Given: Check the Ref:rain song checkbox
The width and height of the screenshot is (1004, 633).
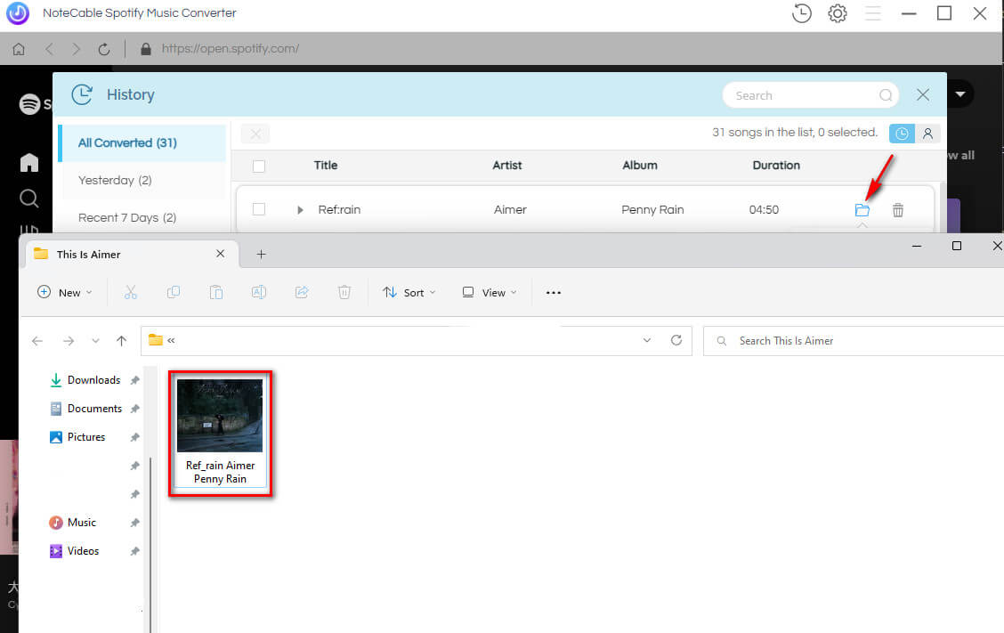Looking at the screenshot, I should [259, 209].
